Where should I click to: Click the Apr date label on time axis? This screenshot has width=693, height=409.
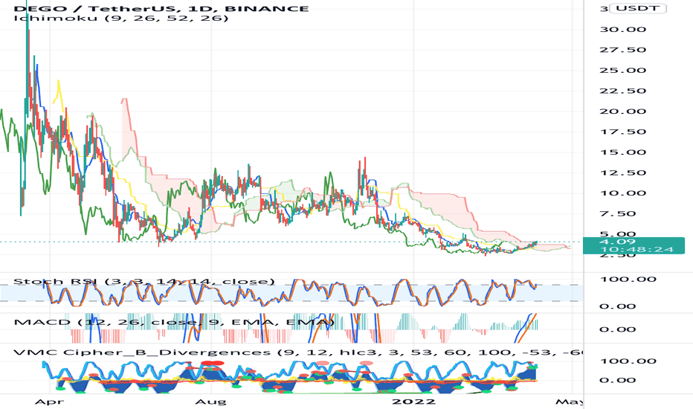click(49, 402)
